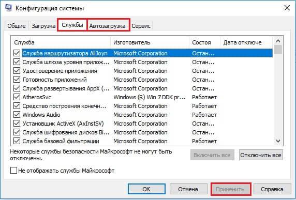Click the Дата отключения column header
Screen dimensions: 296x200
point(246,42)
